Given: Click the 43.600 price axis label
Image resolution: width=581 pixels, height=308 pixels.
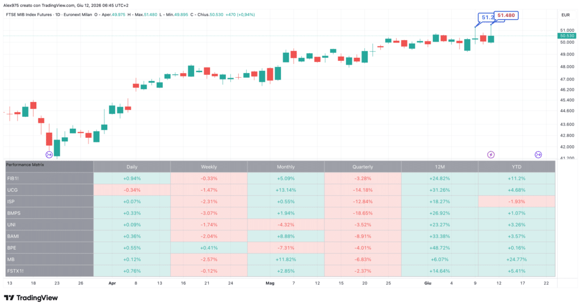Looking at the screenshot, I should 567,124.
